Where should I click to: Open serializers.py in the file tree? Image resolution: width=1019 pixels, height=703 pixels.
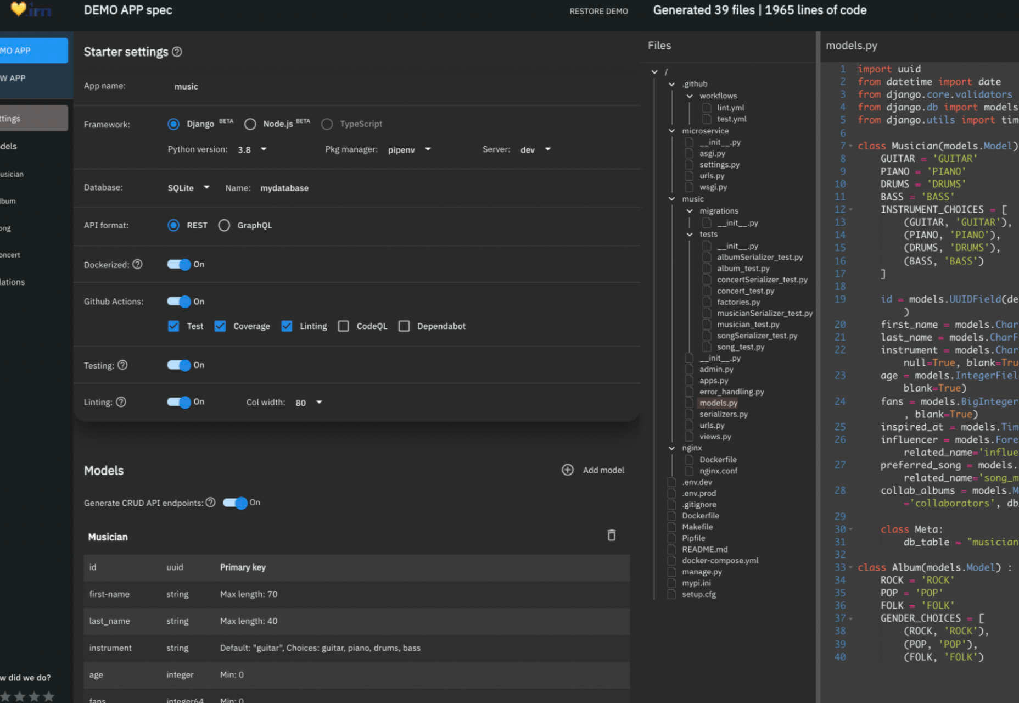tap(724, 414)
